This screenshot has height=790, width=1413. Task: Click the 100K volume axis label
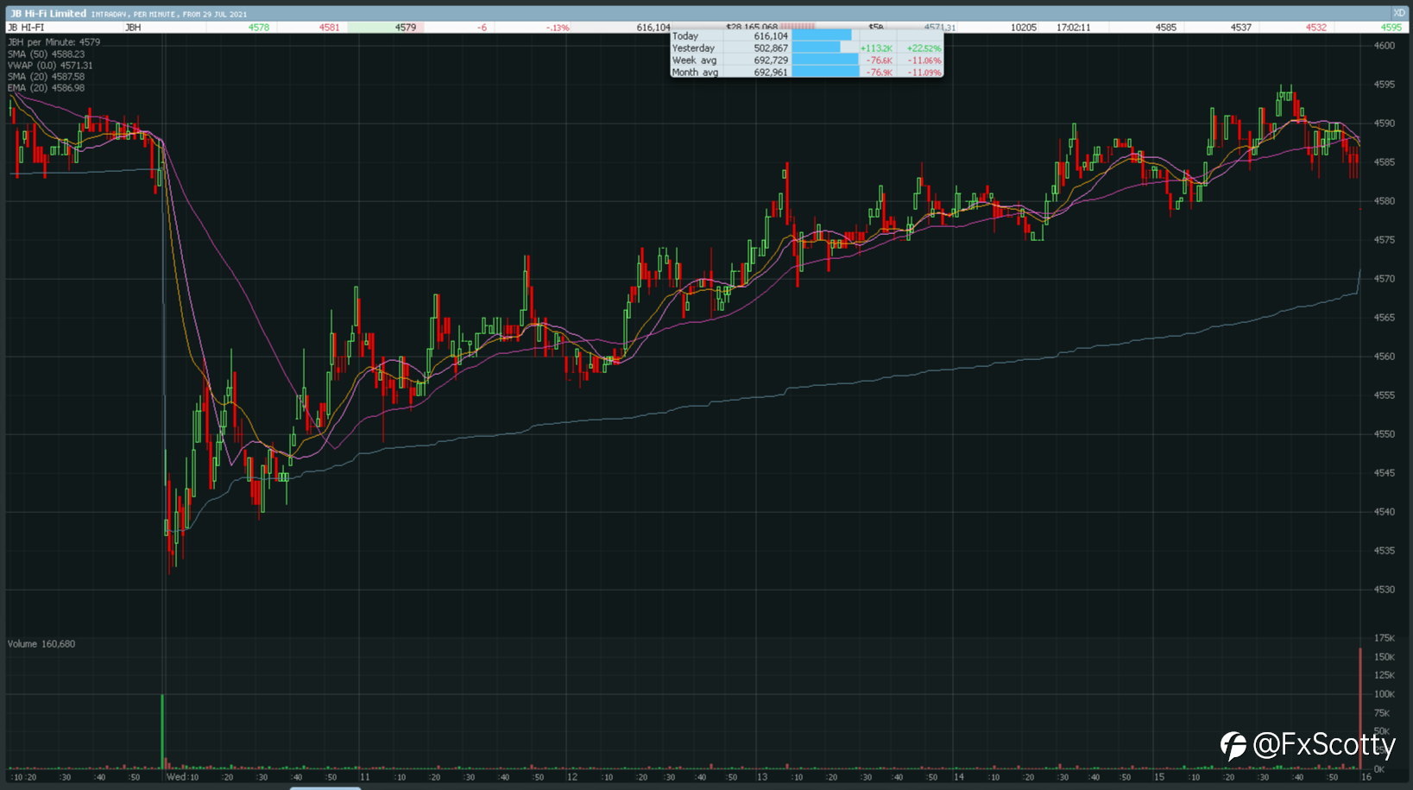1385,694
